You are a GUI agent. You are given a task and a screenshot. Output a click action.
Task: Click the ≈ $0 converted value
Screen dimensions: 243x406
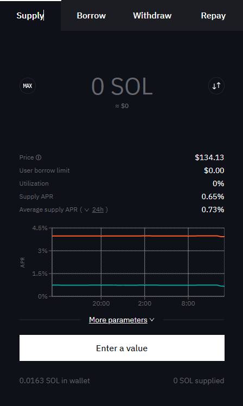point(122,106)
